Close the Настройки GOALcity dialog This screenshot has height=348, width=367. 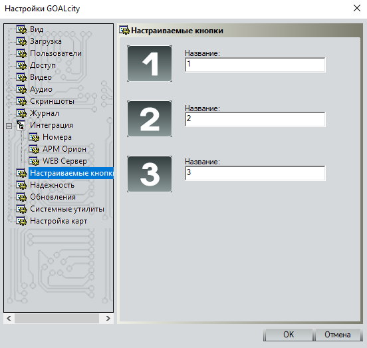click(357, 8)
